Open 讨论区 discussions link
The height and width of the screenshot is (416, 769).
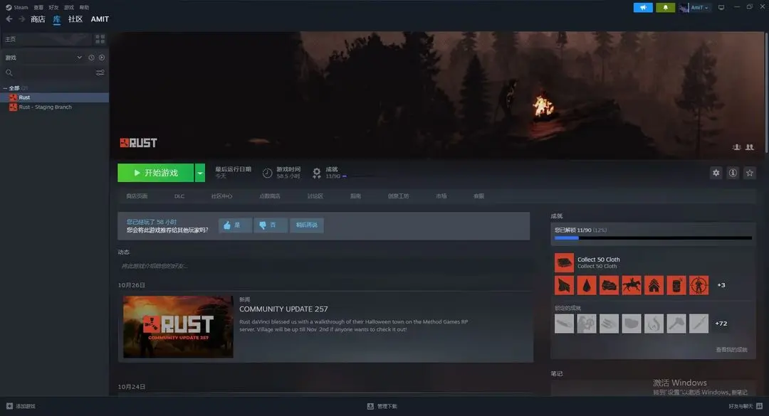tap(315, 196)
